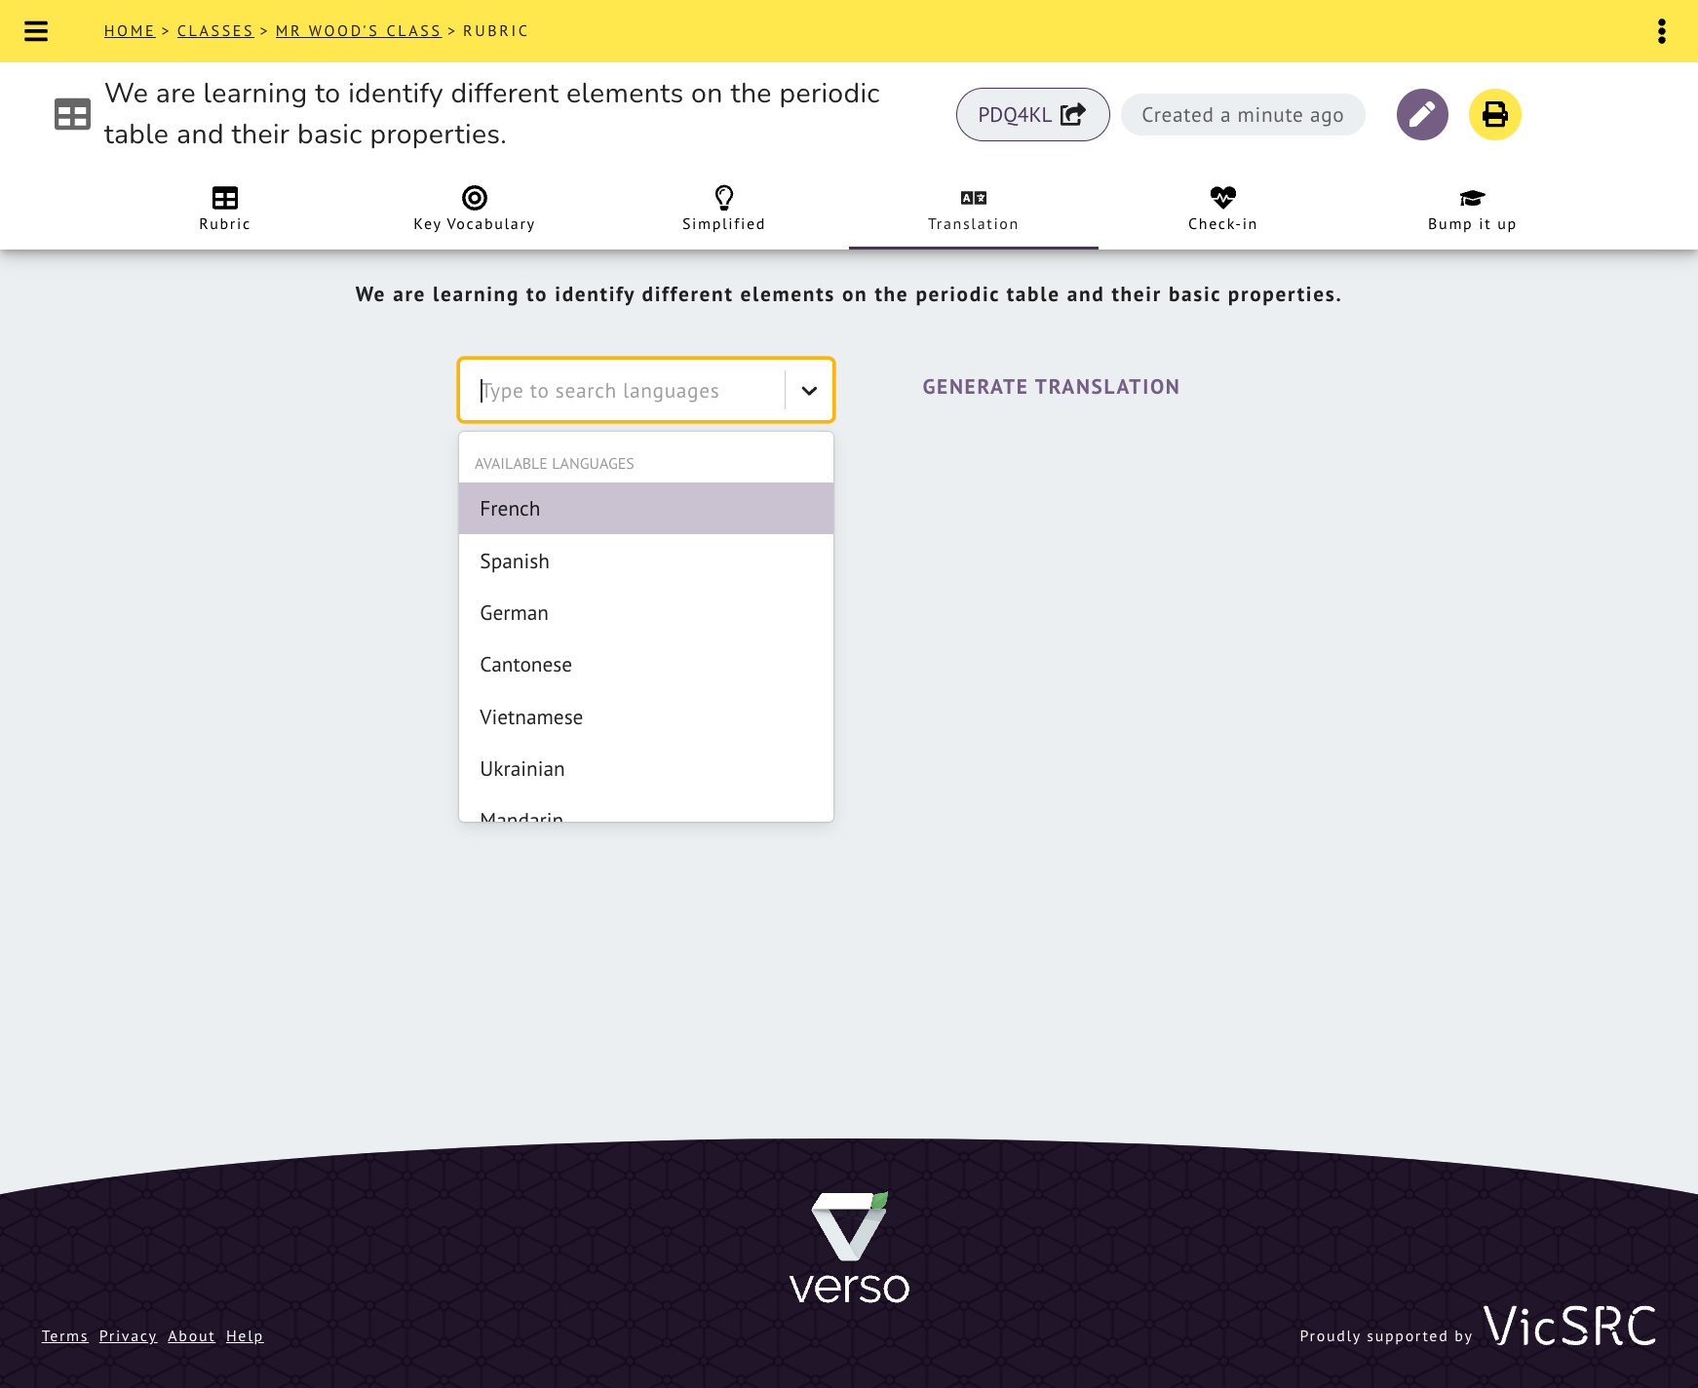Open the Help footer link
Image resolution: width=1698 pixels, height=1388 pixels.
245,1336
